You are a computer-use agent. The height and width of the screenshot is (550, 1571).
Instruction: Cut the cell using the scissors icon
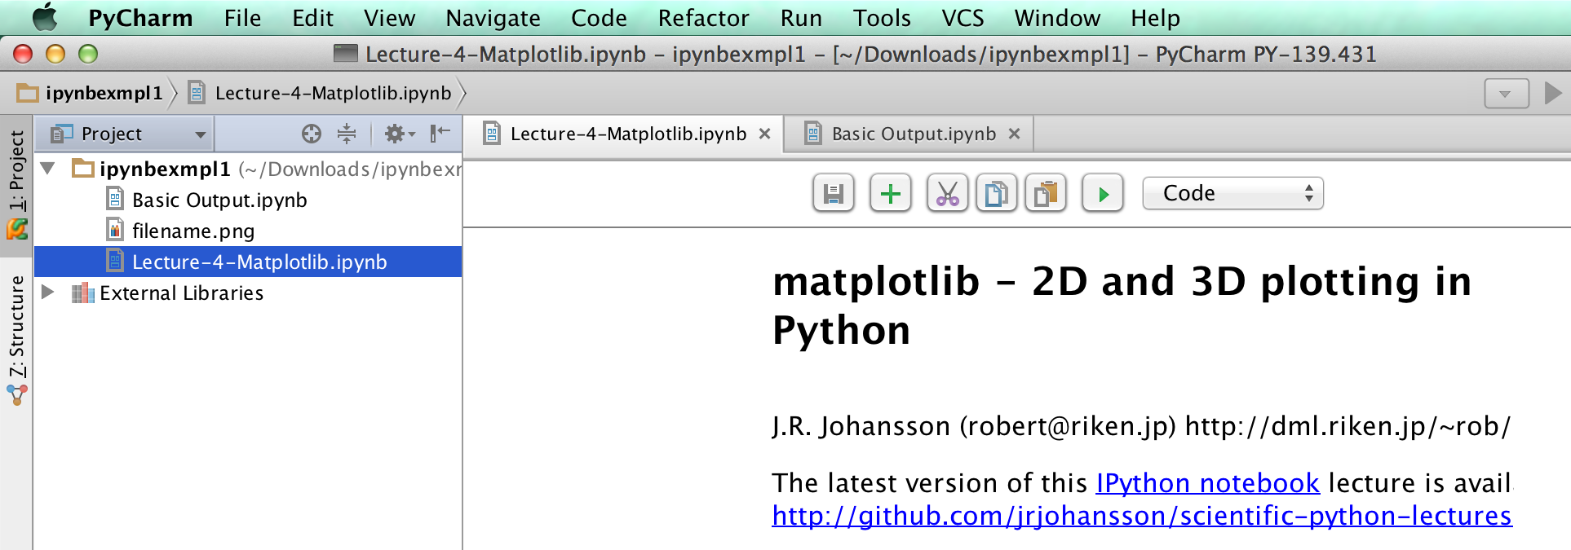pos(947,194)
